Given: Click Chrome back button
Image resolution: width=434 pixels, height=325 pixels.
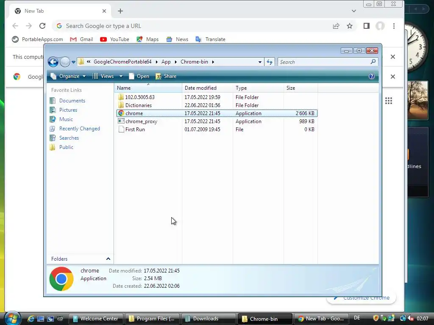Looking at the screenshot, I should (15, 26).
